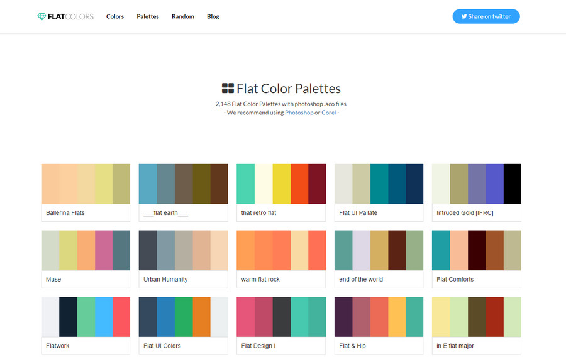The height and width of the screenshot is (357, 566).
Task: Click the dark maroon swatch in Flat Comforts
Action: click(x=477, y=250)
